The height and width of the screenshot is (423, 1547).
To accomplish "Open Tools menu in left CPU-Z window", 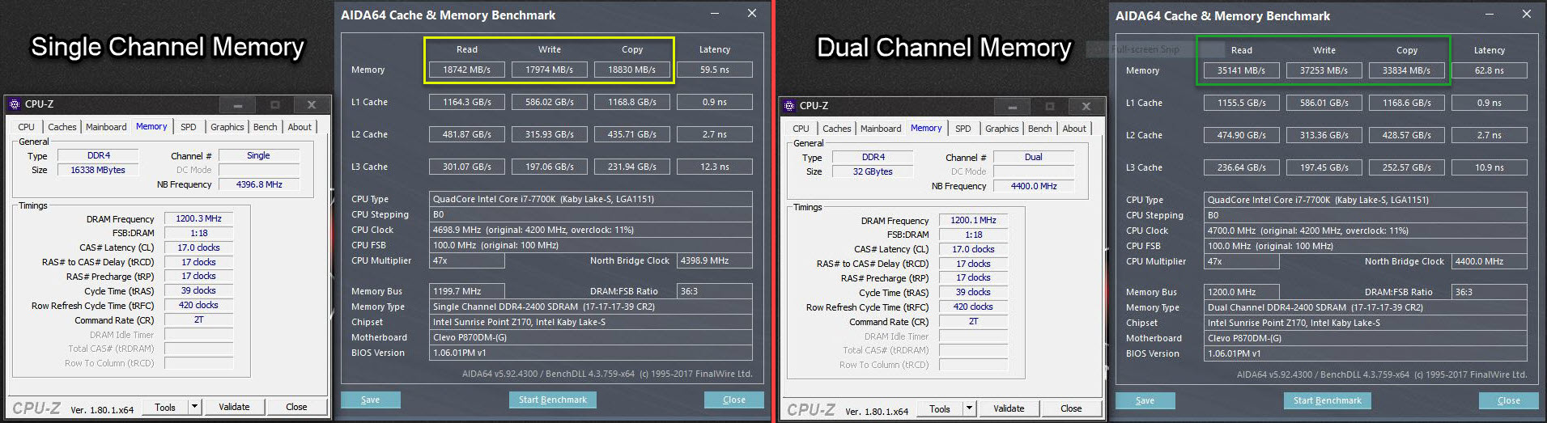I will pyautogui.click(x=165, y=407).
